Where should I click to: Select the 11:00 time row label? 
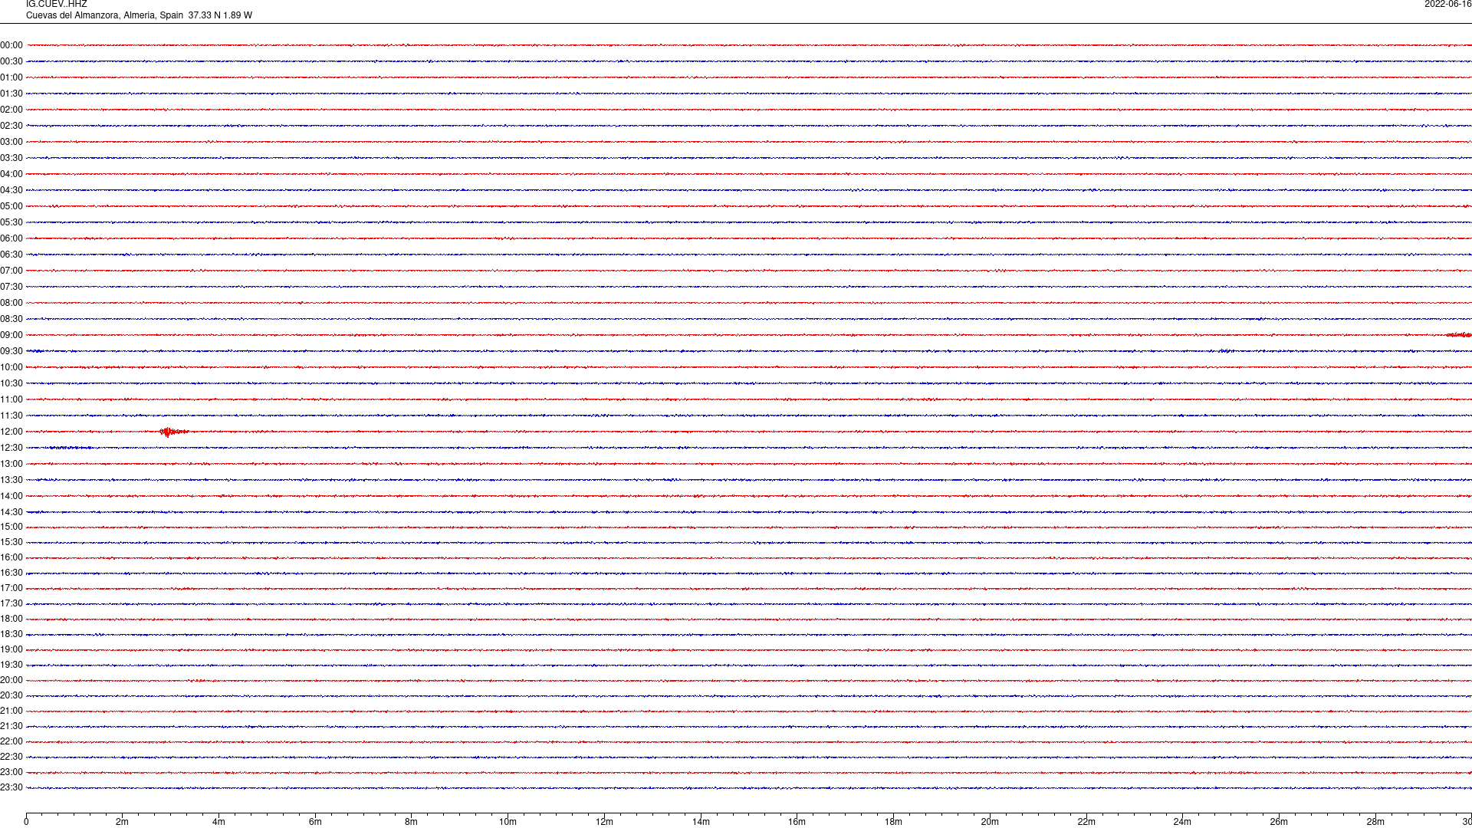click(11, 399)
